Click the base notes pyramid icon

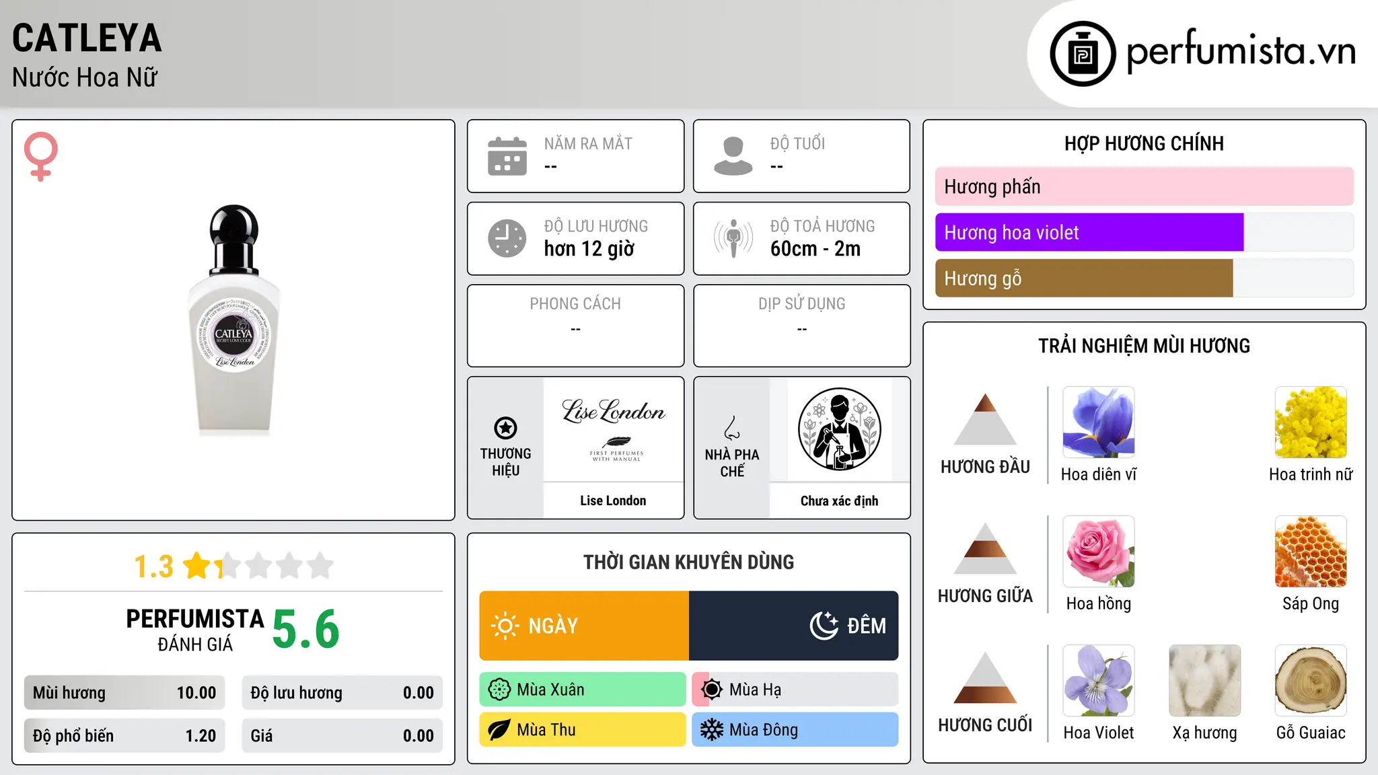(985, 677)
